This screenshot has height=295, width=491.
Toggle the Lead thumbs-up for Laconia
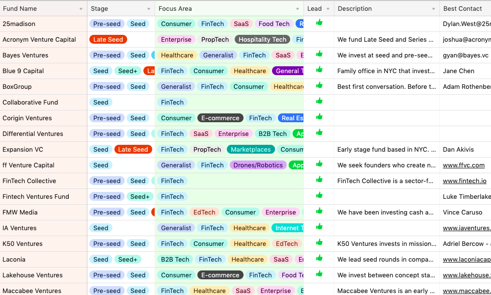319,258
